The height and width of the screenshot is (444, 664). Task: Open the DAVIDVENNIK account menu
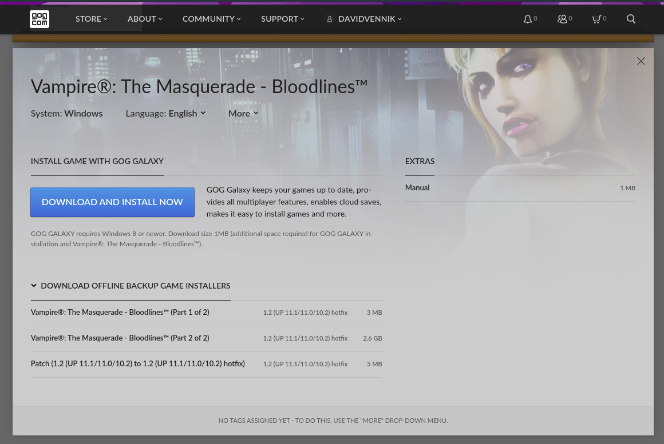click(370, 19)
